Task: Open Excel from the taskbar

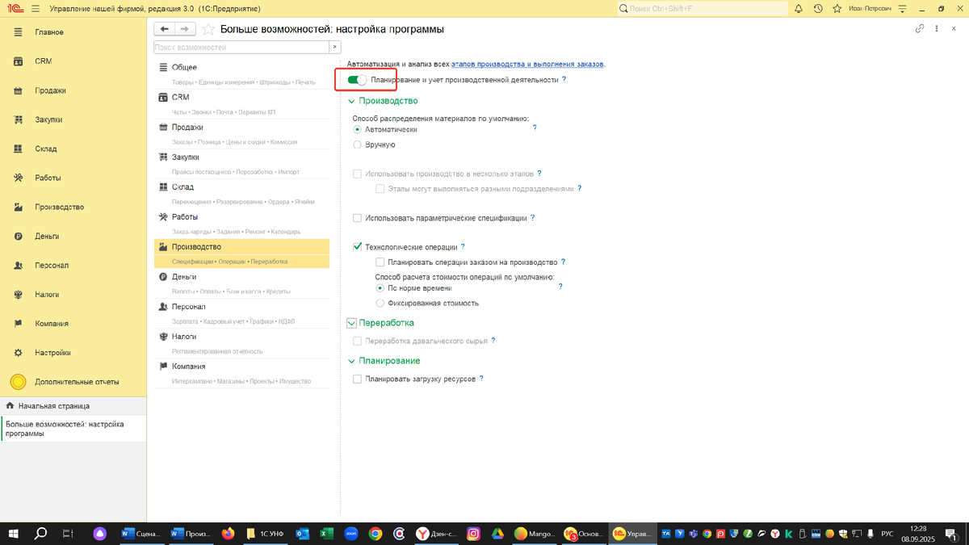Action: tap(327, 534)
